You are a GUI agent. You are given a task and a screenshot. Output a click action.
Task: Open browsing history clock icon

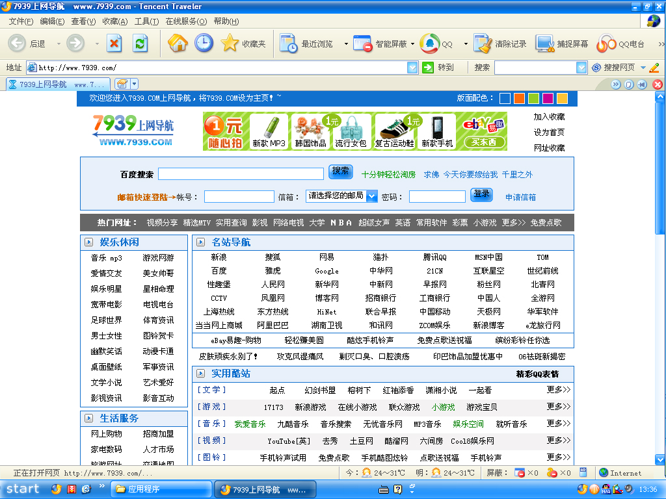tap(204, 44)
